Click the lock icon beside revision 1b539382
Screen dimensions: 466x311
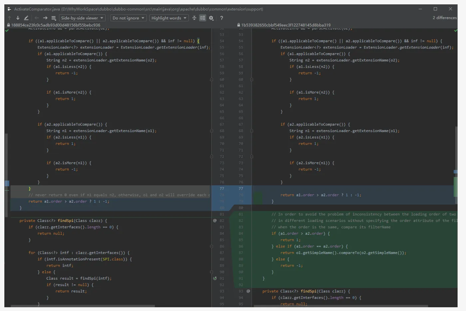point(239,25)
